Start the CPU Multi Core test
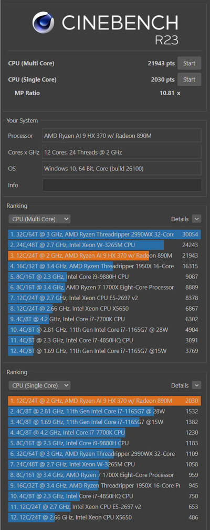The image size is (210, 530). 189,63
